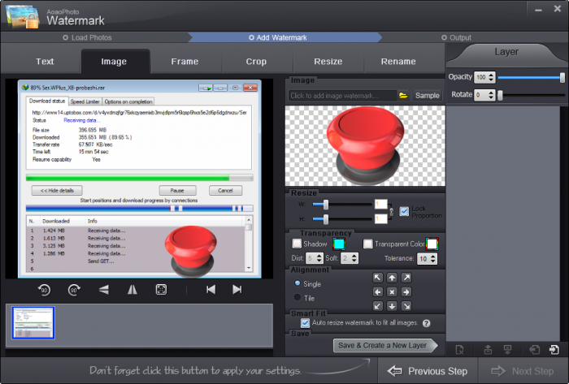Image resolution: width=569 pixels, height=384 pixels.
Task: Go to the Load Photos step
Action: [x=87, y=37]
